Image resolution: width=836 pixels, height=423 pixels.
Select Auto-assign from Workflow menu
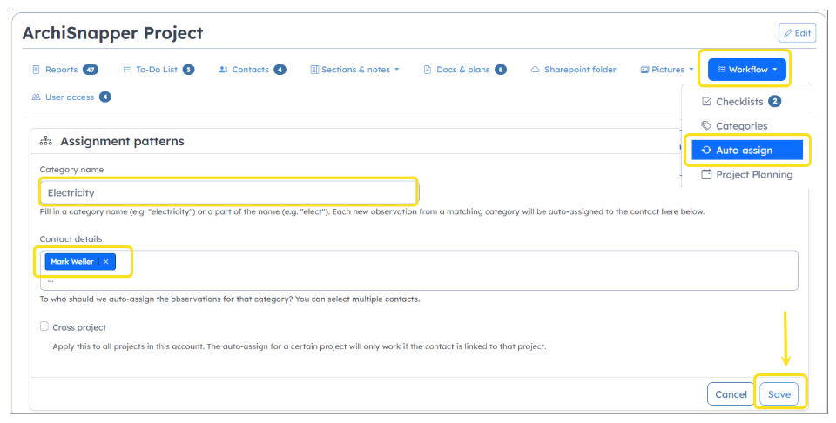point(747,151)
